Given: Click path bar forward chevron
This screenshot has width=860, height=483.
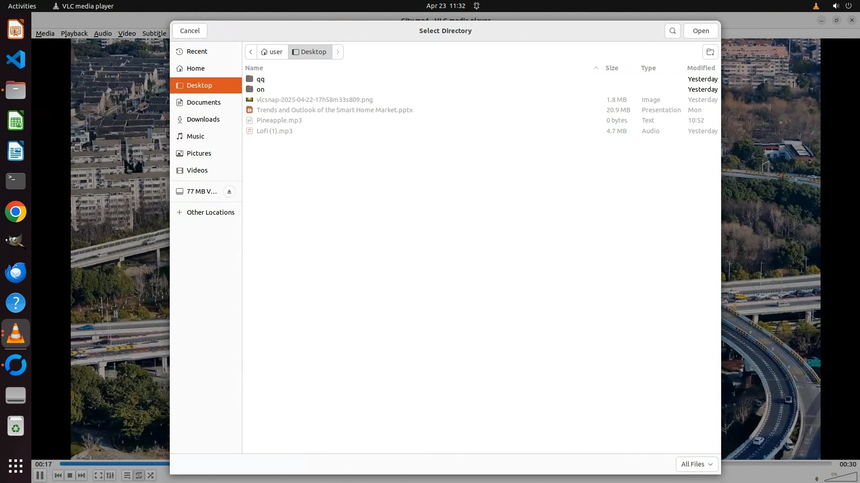Looking at the screenshot, I should point(338,52).
